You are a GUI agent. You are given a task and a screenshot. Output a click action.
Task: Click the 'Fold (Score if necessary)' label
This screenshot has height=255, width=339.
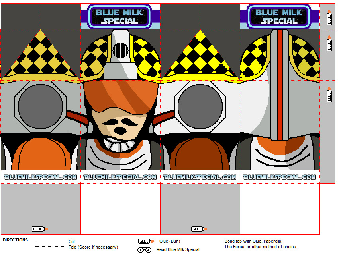(x=93, y=247)
